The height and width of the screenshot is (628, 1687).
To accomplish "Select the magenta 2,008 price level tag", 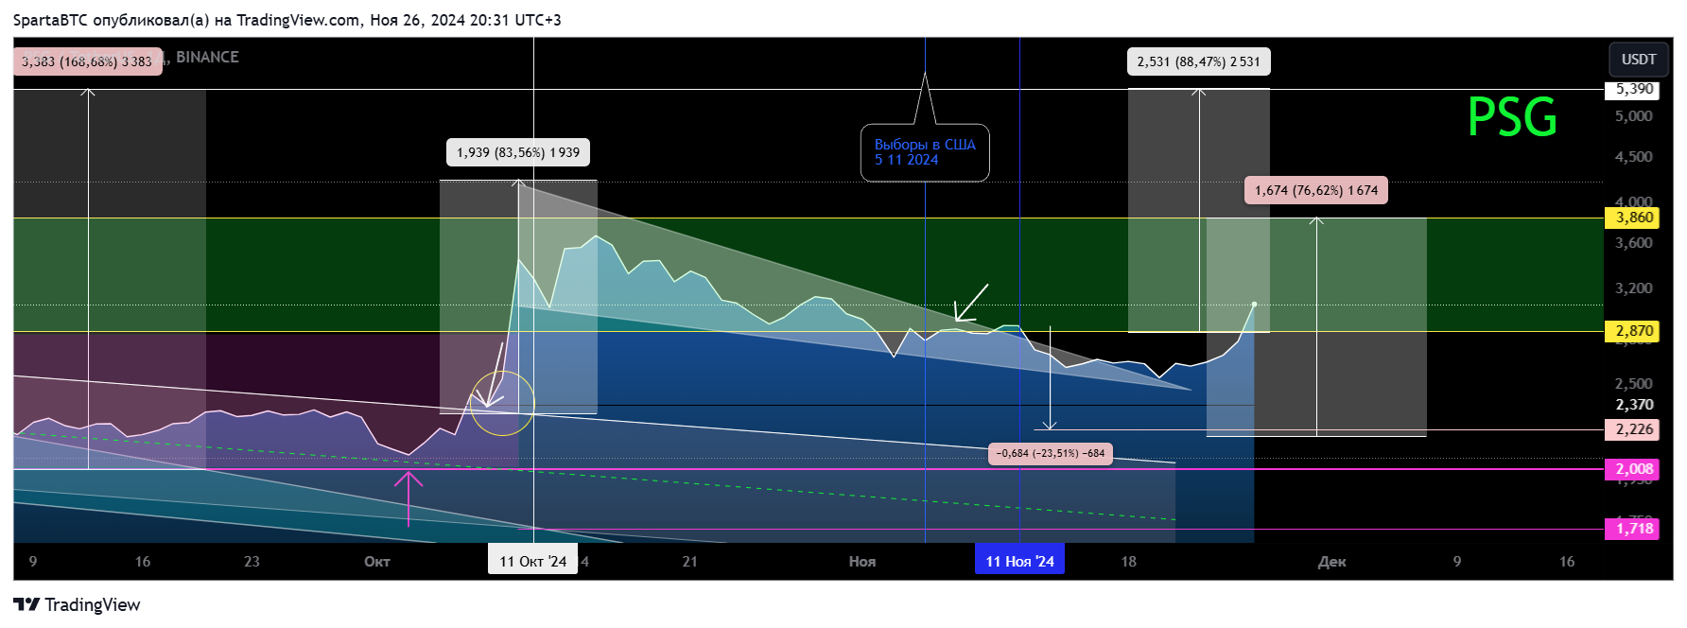I will [x=1633, y=469].
